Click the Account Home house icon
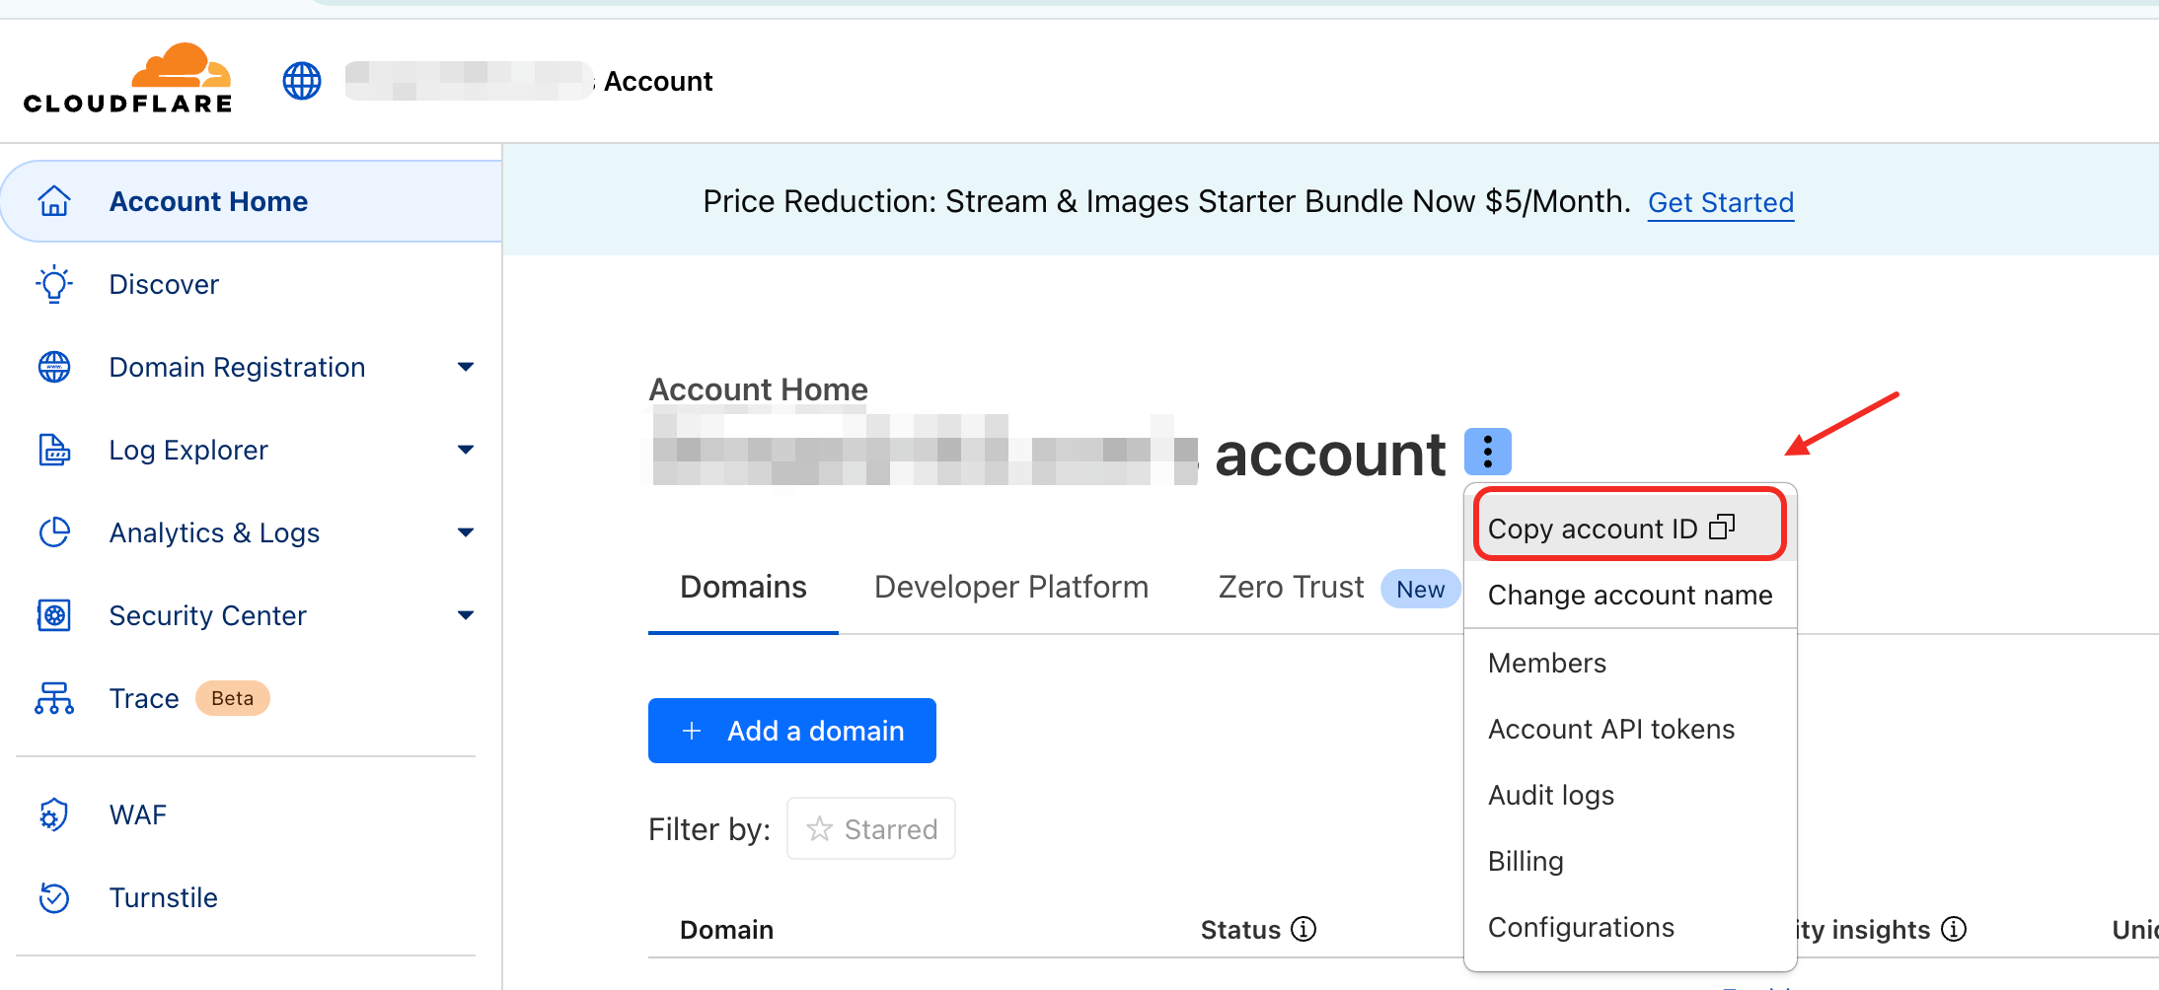Screen dimensions: 2159x990 point(54,201)
